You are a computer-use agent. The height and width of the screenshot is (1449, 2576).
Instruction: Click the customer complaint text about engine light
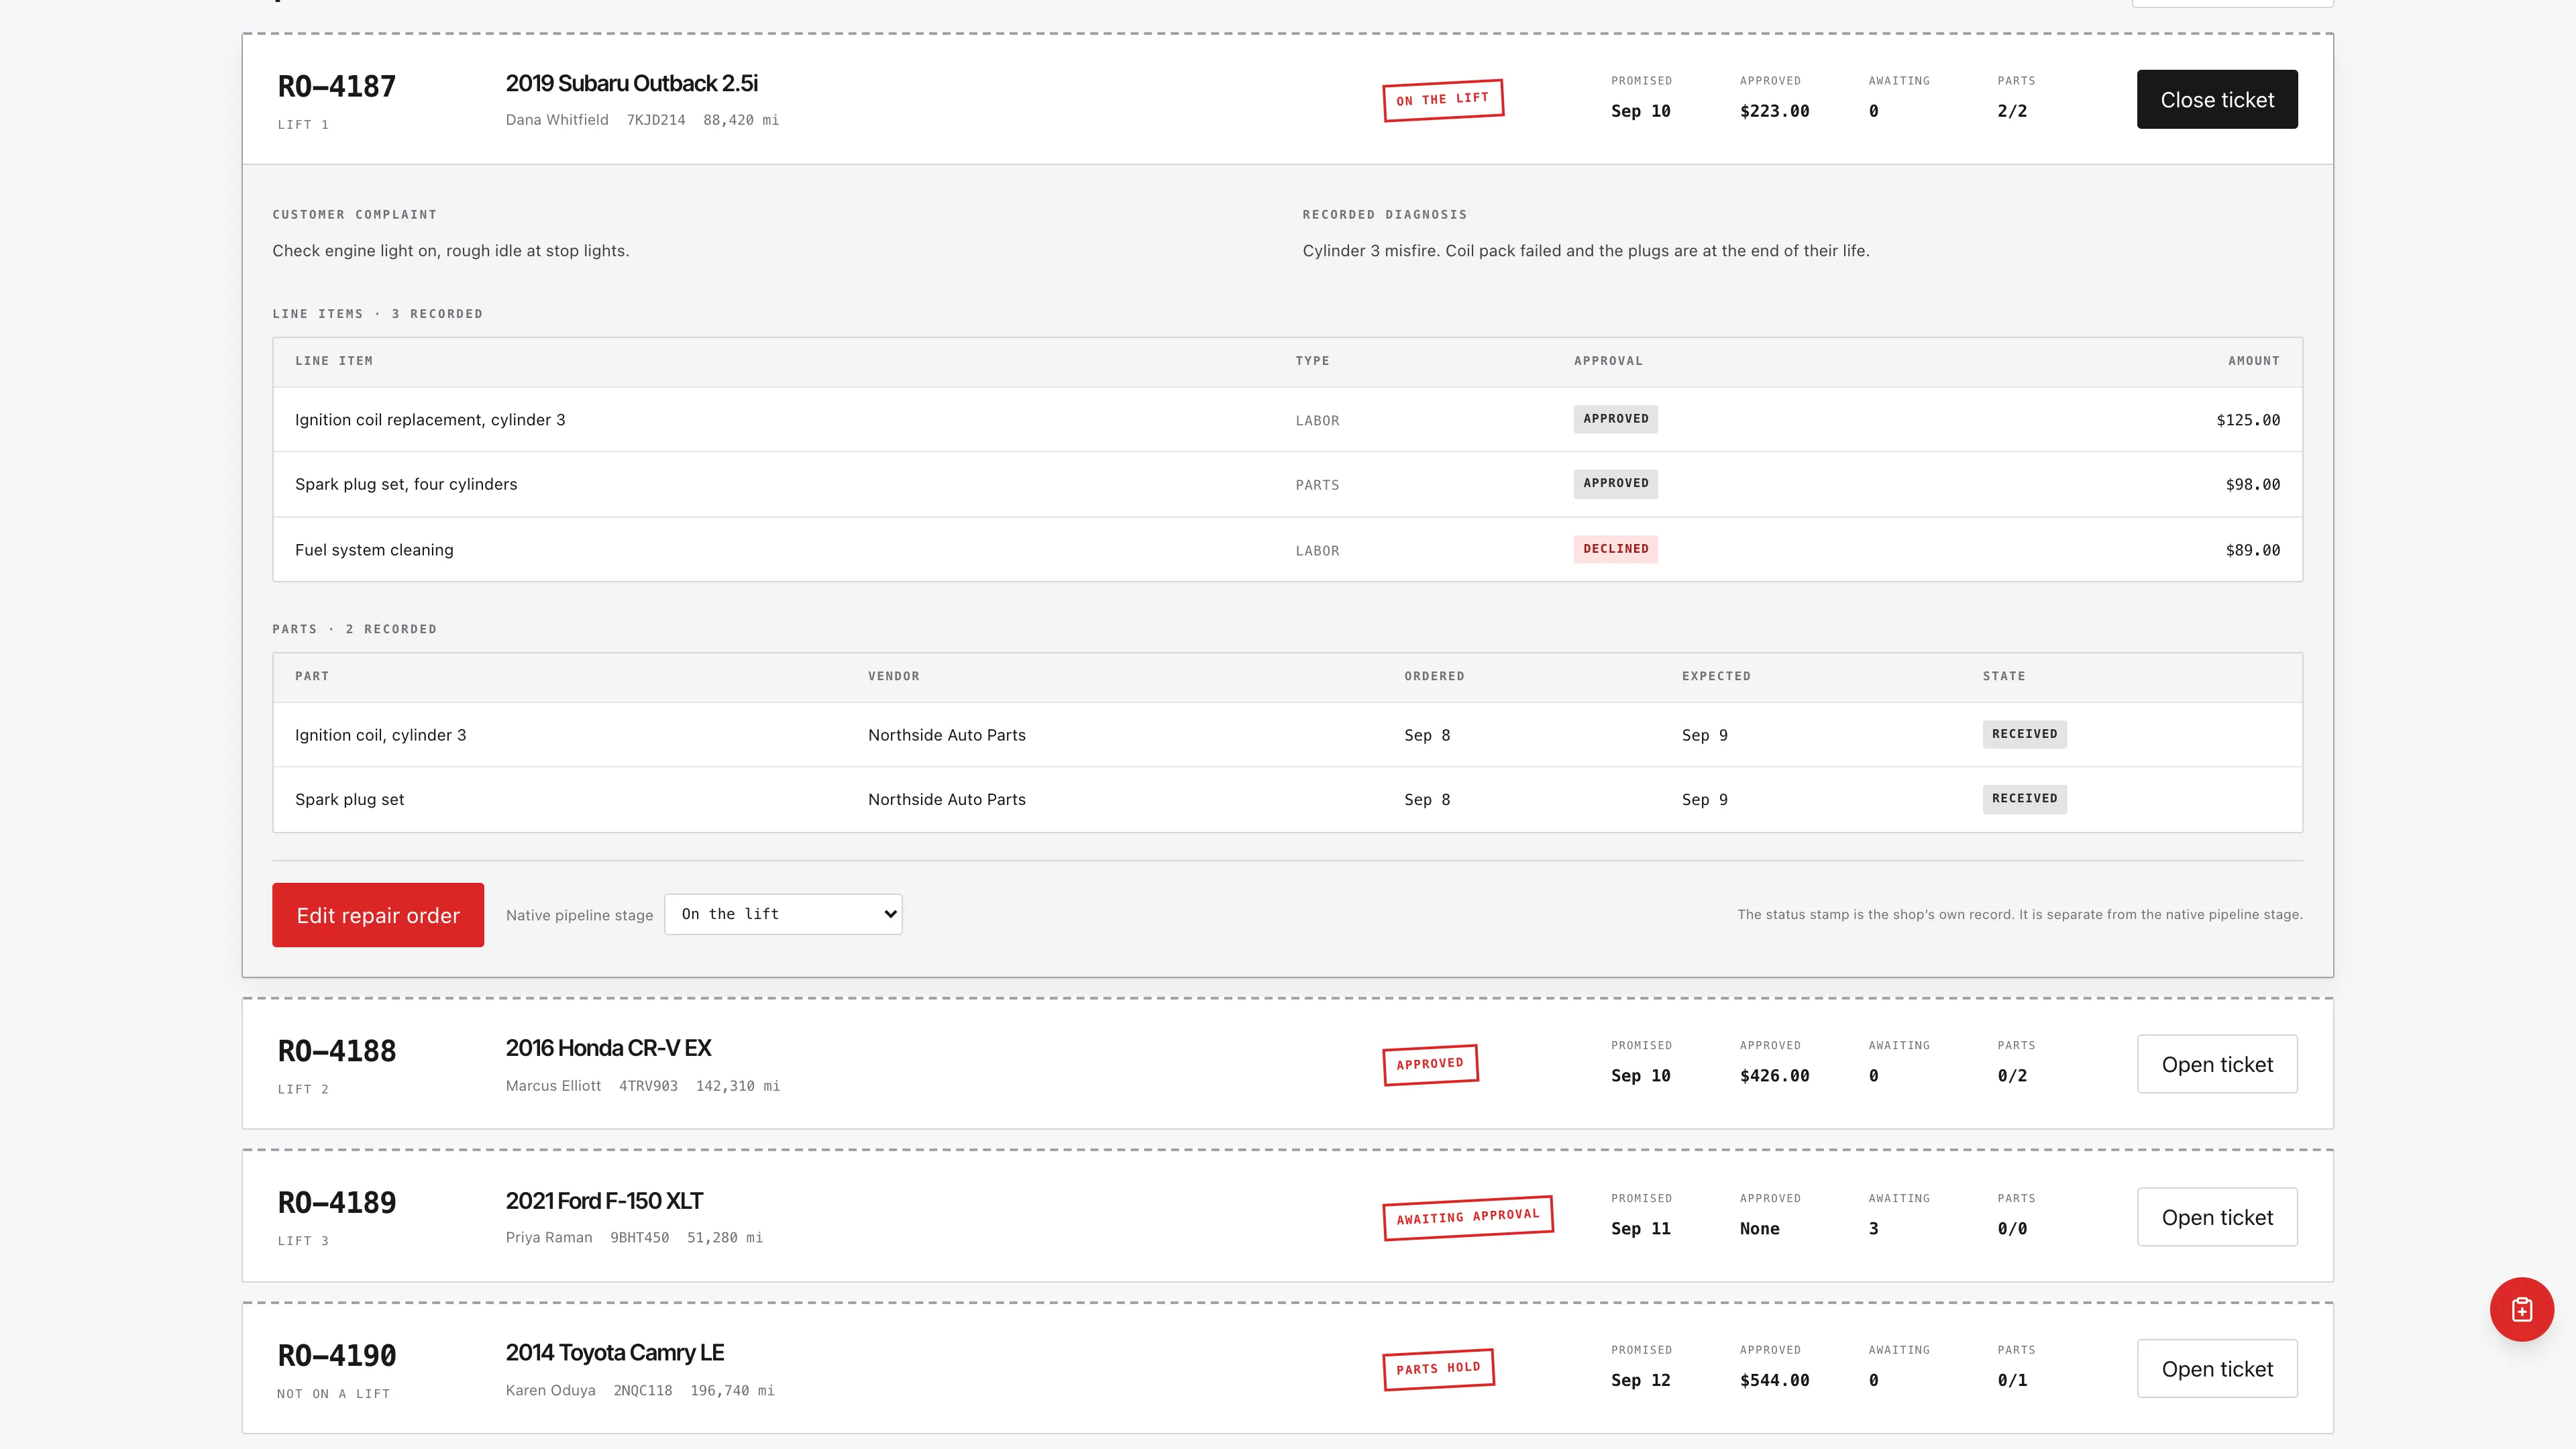tap(450, 251)
